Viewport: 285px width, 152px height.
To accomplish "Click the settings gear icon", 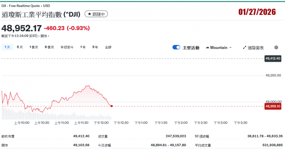I will [x=276, y=48].
